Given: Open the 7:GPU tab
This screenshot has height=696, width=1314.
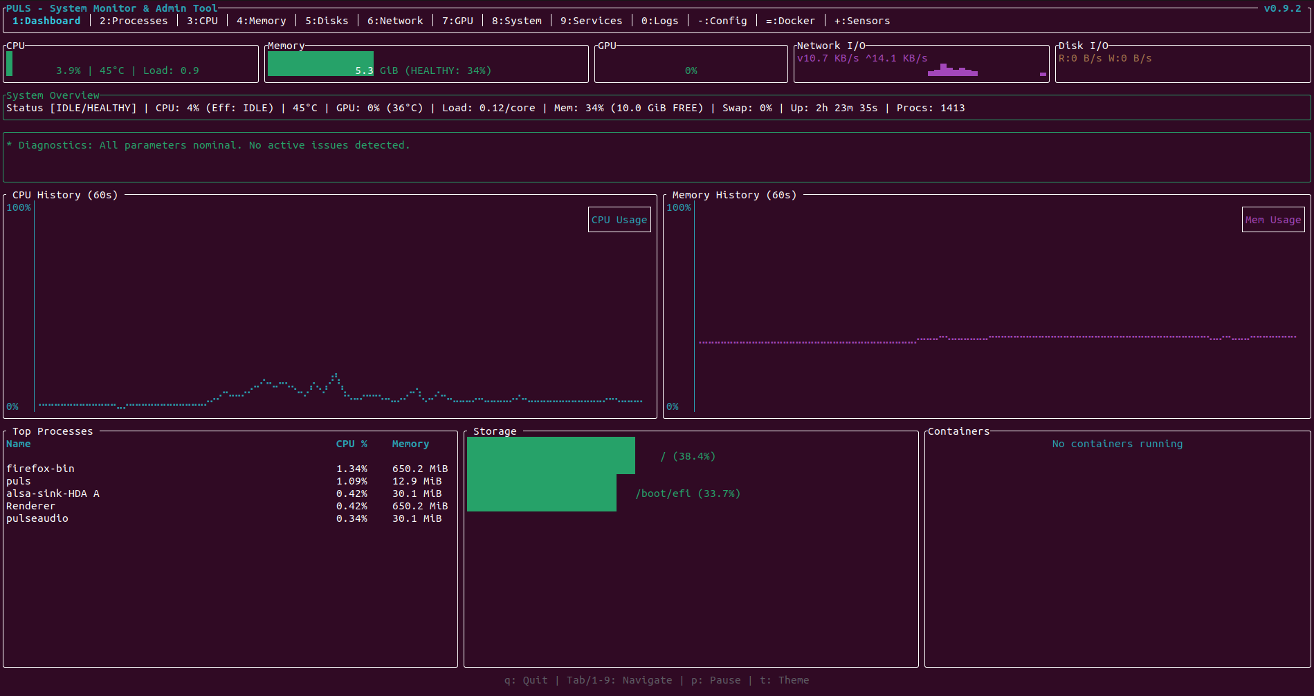Looking at the screenshot, I should pos(457,21).
